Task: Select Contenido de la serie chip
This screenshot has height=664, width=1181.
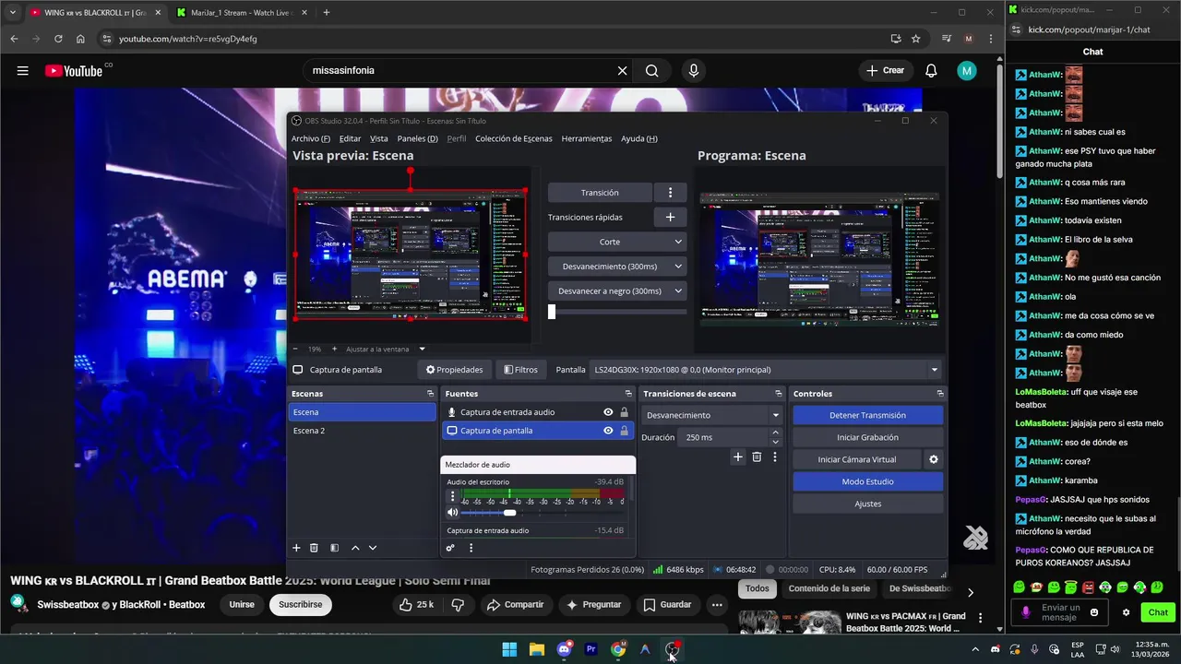Action: [x=829, y=588]
